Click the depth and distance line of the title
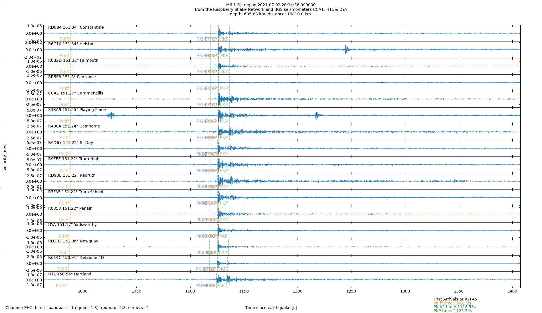 (271, 14)
